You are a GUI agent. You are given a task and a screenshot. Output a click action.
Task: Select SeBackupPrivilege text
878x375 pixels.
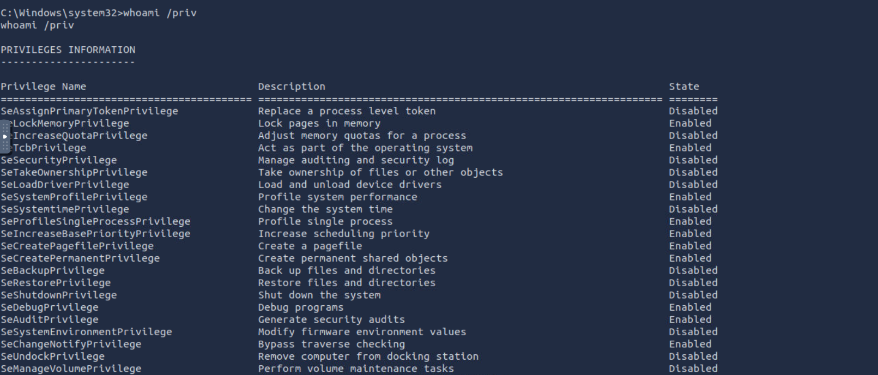[x=53, y=271]
